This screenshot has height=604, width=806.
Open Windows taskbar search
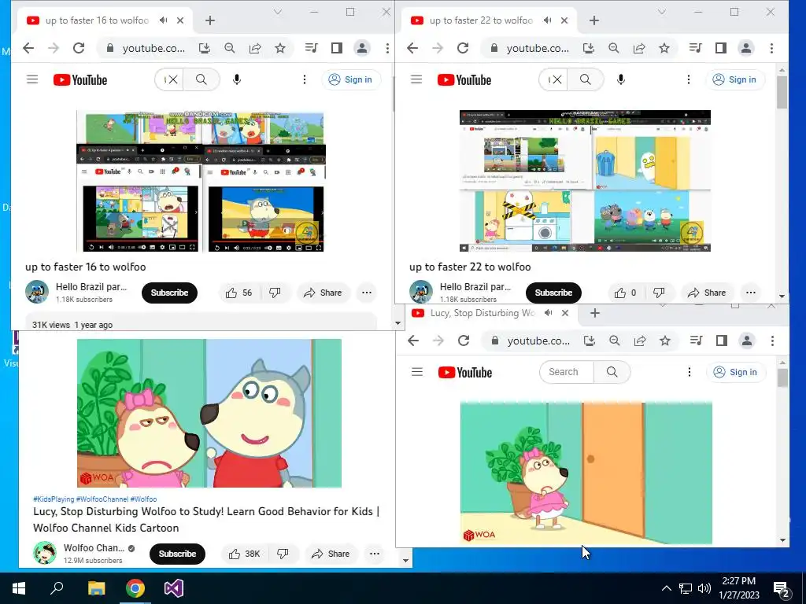[57, 588]
